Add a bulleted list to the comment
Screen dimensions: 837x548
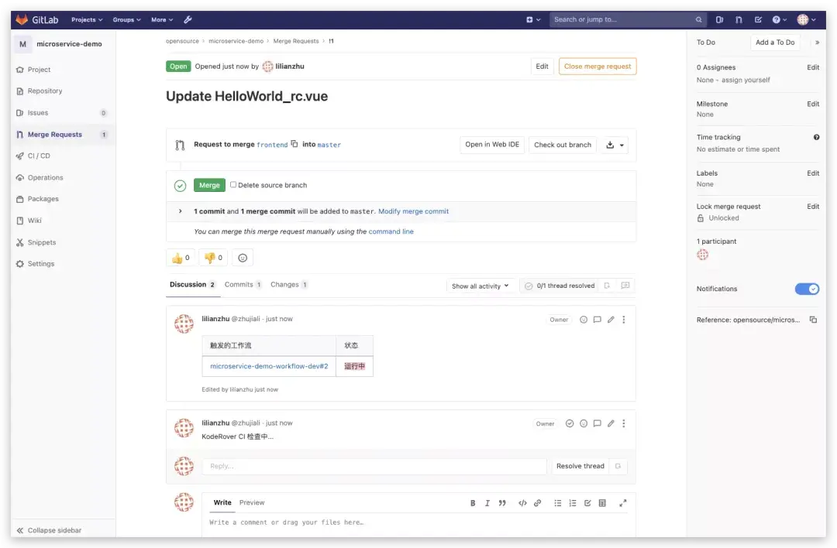coord(557,502)
